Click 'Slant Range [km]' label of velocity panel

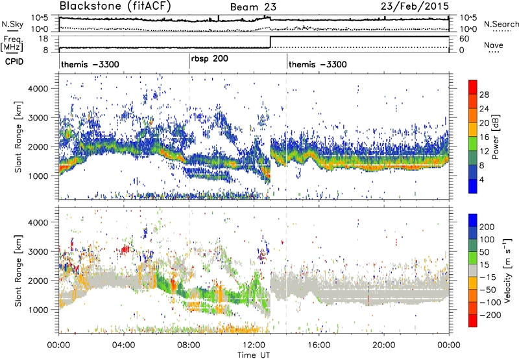coord(18,270)
